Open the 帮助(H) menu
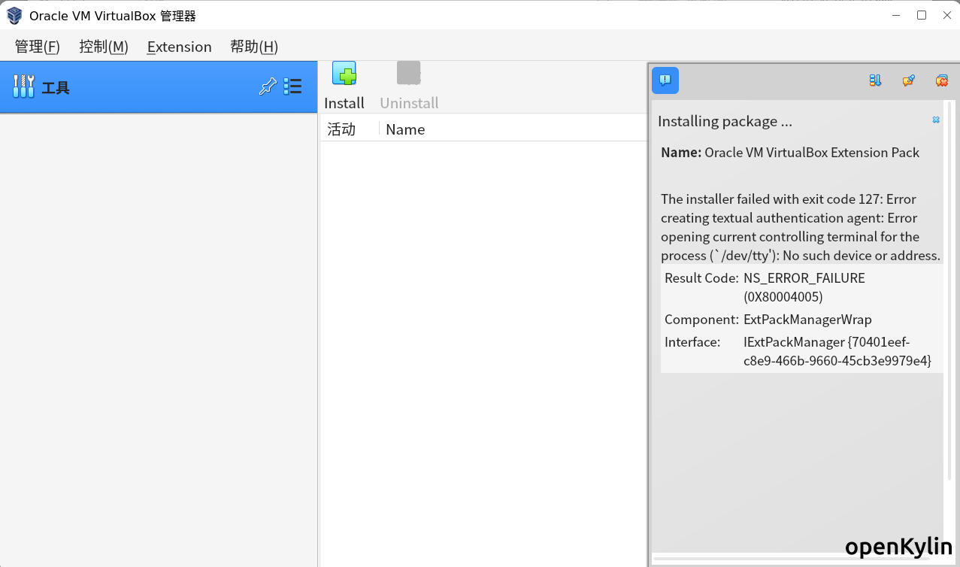This screenshot has width=960, height=567. (x=254, y=47)
